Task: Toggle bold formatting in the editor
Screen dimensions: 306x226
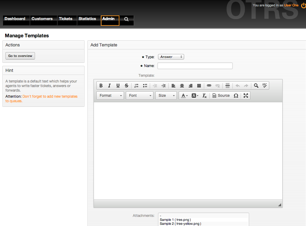Action: pos(101,86)
